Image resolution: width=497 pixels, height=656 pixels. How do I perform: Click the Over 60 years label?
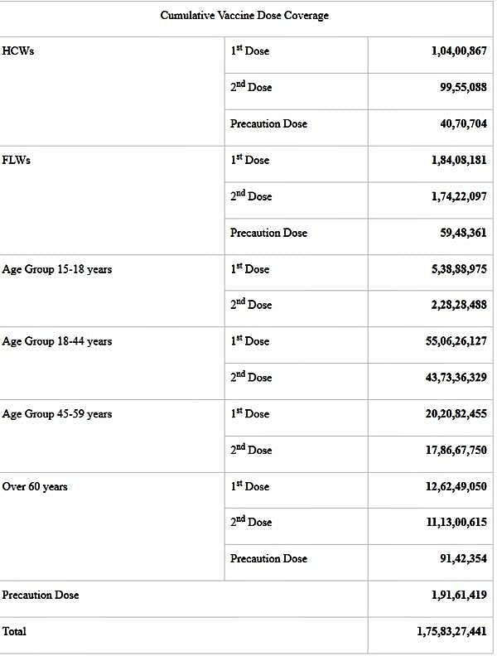tap(35, 486)
